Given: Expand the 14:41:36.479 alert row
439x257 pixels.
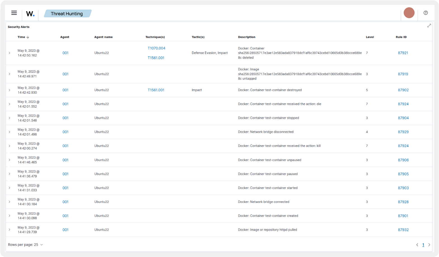Looking at the screenshot, I should click(x=10, y=174).
